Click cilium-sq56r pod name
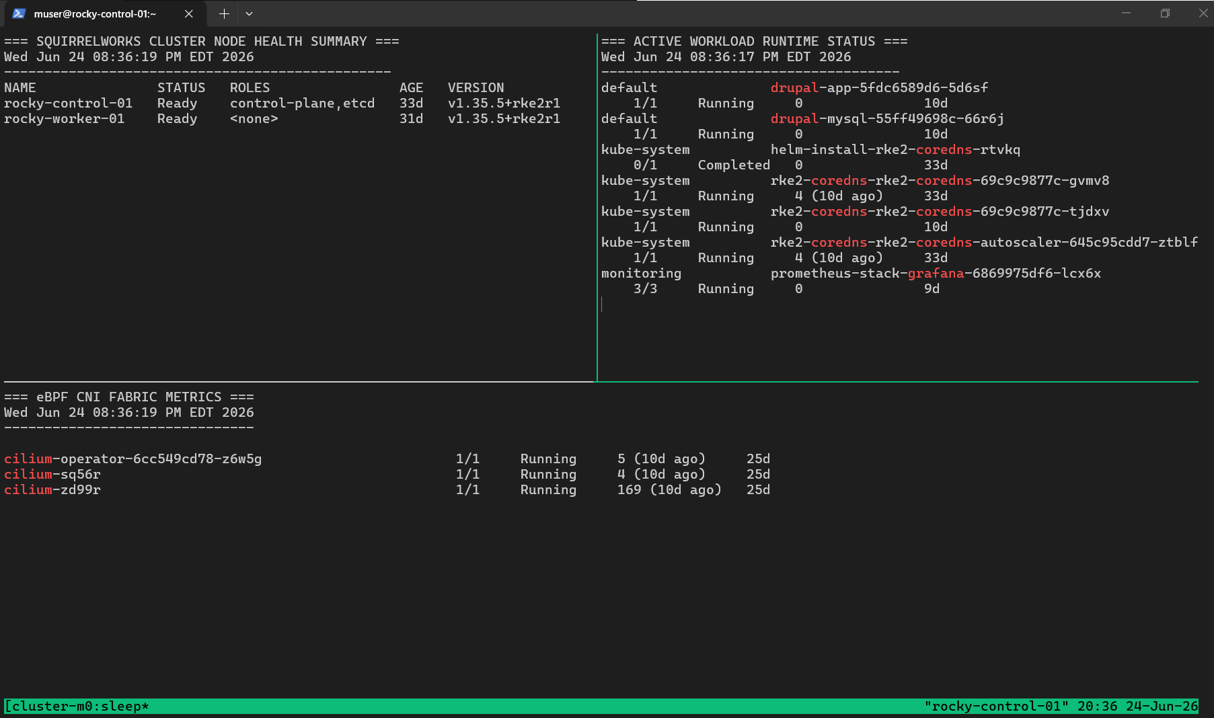Image resolution: width=1214 pixels, height=718 pixels. [52, 475]
